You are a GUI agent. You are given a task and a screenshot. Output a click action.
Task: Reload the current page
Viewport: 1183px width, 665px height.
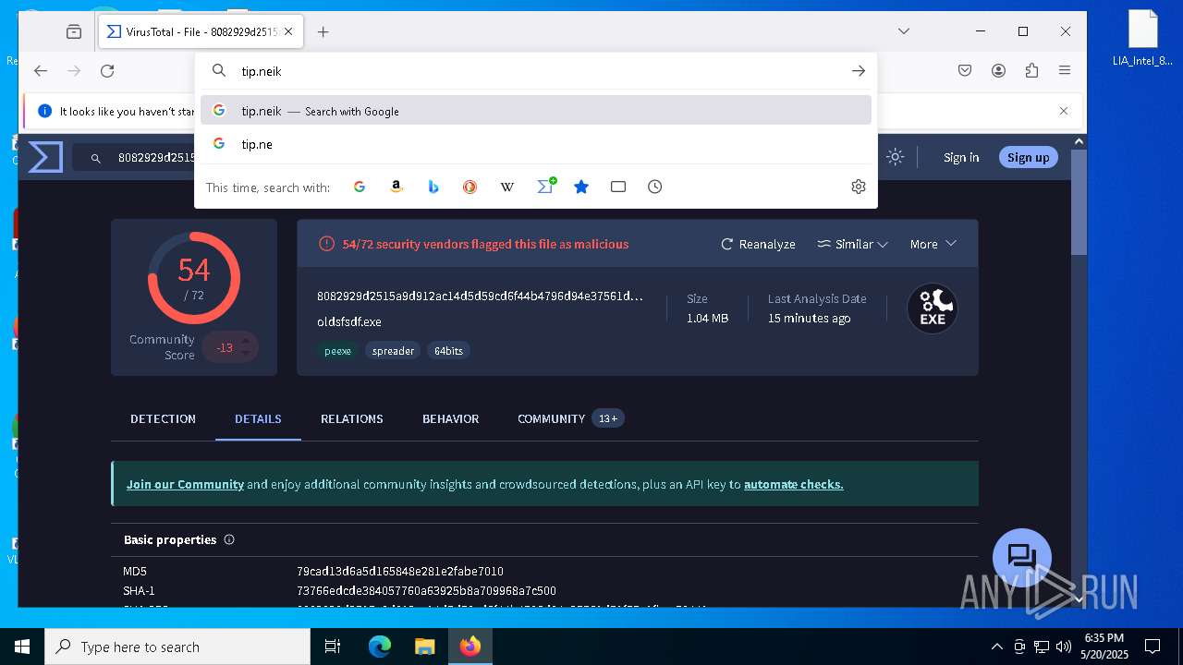click(107, 71)
